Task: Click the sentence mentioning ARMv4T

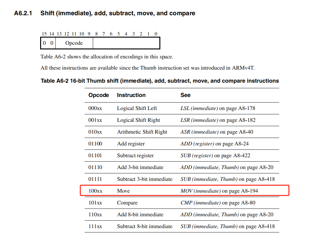Action: coord(148,68)
